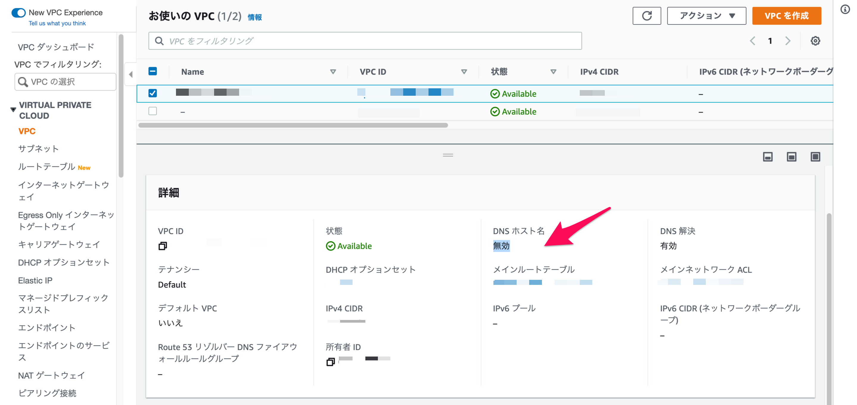The image size is (857, 405).
Task: Open the アクション dropdown menu
Action: pos(706,16)
